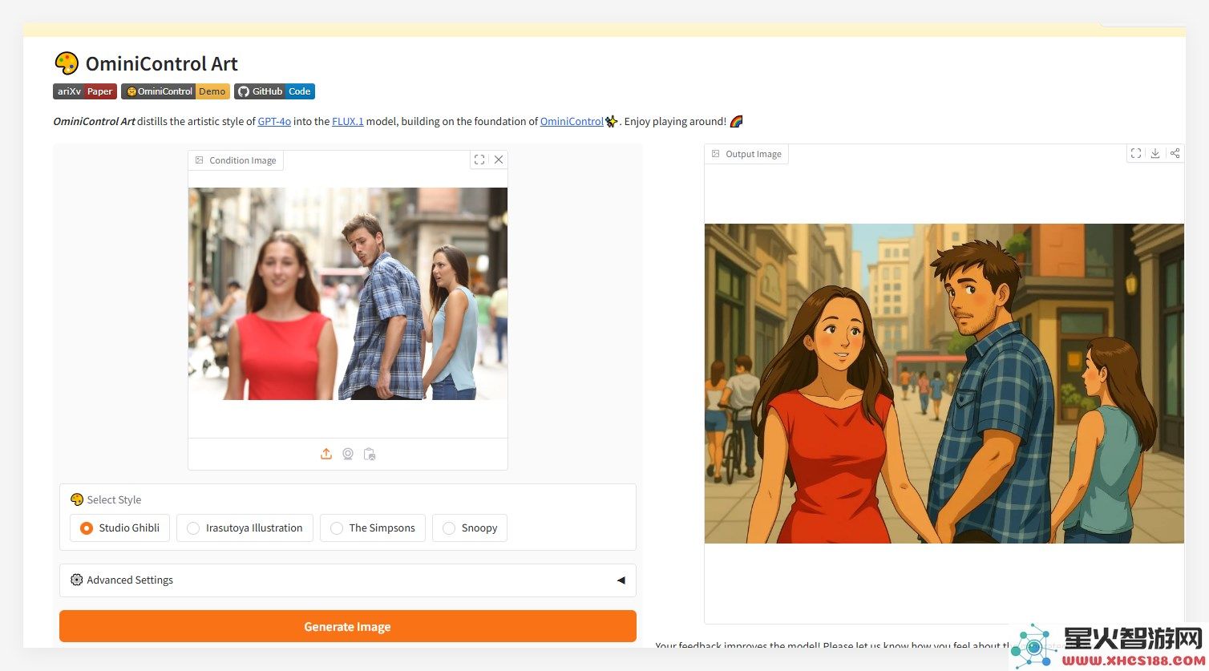Screen dimensions: 1209x671
Task: Choose The Simpsons style
Action: 373,528
